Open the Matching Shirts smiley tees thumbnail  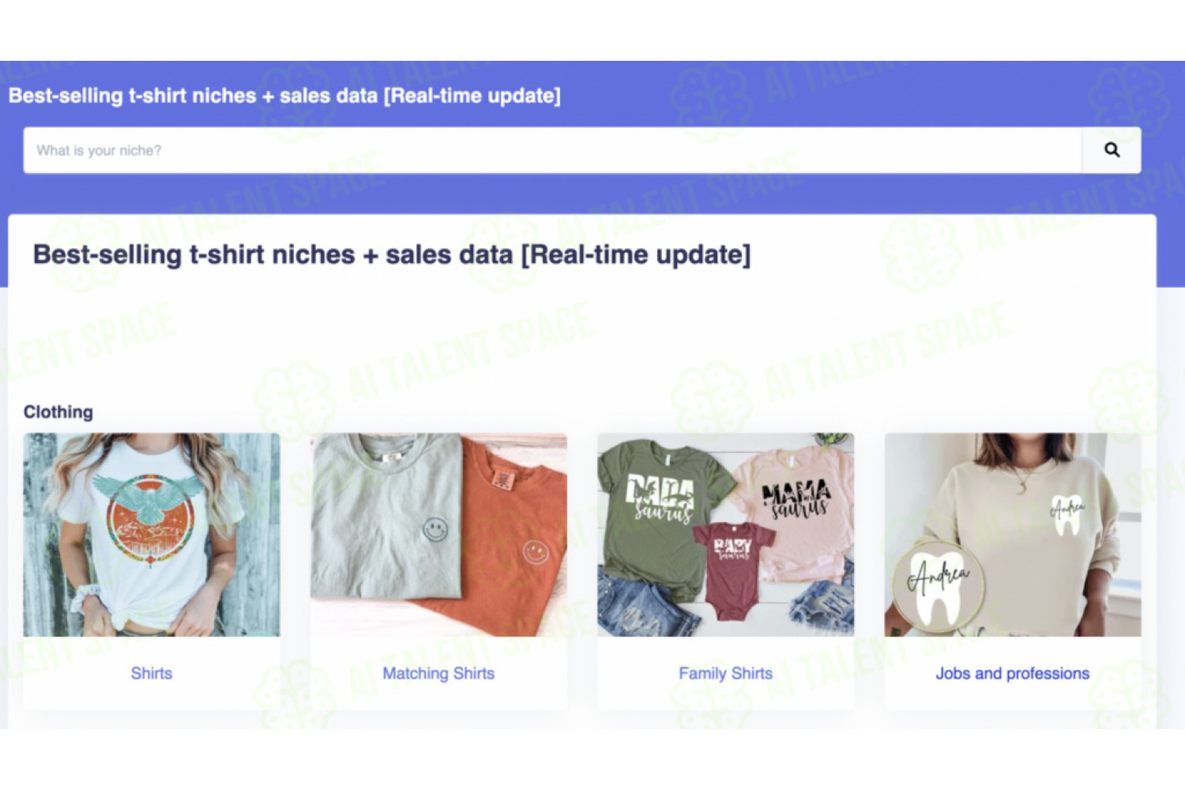click(x=438, y=534)
